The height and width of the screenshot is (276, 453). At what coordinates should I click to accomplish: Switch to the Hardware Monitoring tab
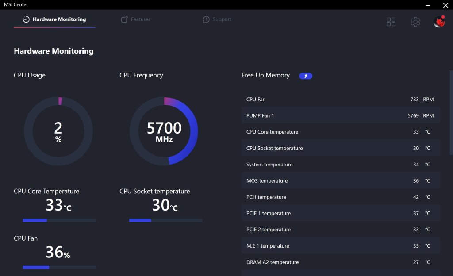pos(54,19)
